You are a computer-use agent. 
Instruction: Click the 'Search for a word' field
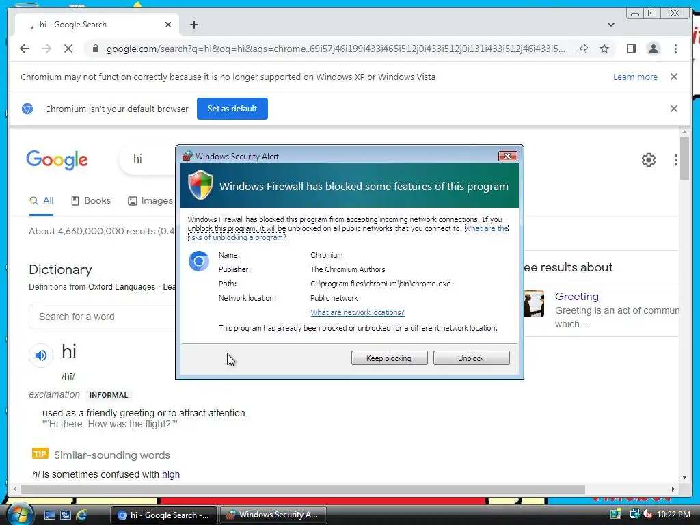pos(103,317)
